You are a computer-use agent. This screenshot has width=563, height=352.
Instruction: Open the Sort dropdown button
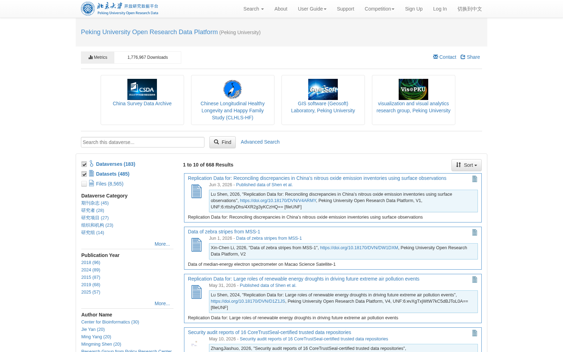pyautogui.click(x=467, y=165)
